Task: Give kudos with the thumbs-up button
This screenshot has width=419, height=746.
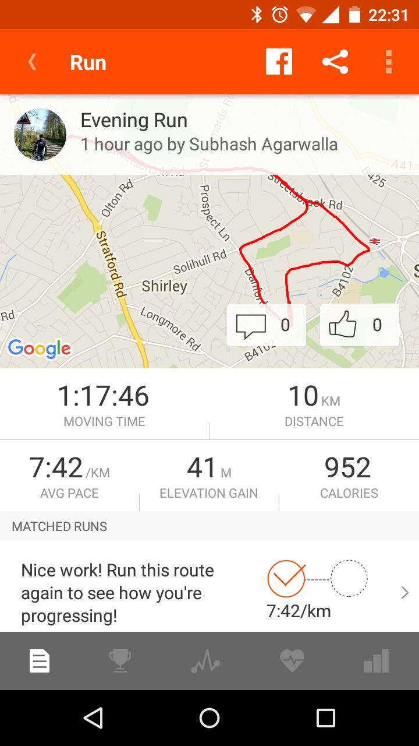Action: pos(359,325)
